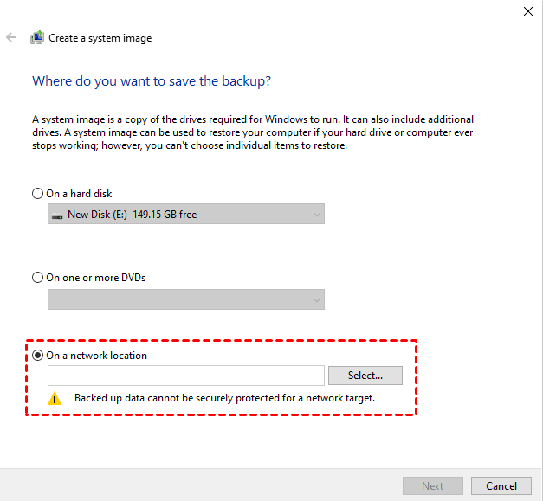Click the Create a system image wizard icon
The height and width of the screenshot is (501, 543).
(37, 38)
